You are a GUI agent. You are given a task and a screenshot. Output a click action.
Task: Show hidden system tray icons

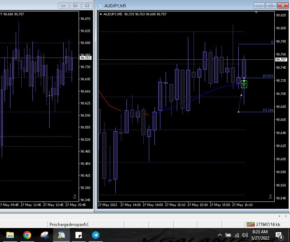pyautogui.click(x=220, y=235)
